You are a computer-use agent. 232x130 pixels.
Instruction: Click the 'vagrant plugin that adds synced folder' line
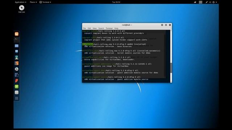coord(116,40)
